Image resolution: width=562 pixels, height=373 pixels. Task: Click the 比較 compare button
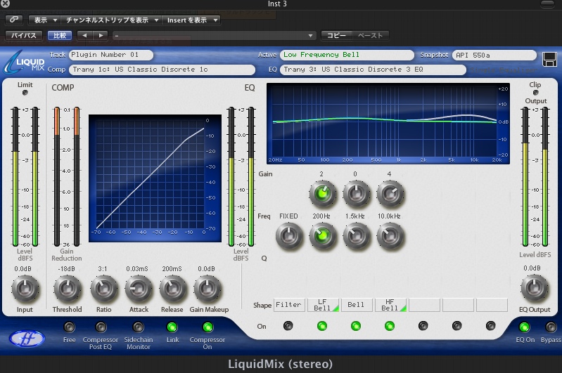click(x=60, y=35)
